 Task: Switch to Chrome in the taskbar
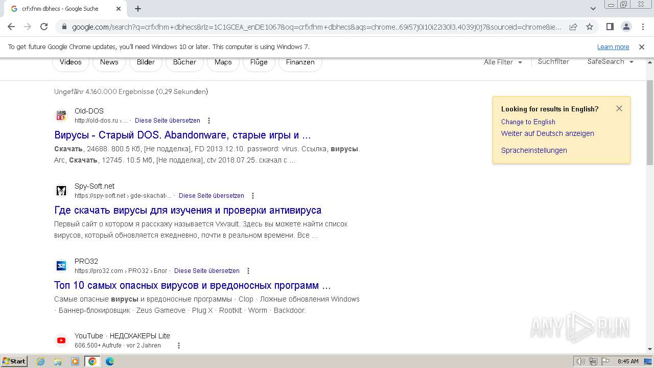pos(92,361)
